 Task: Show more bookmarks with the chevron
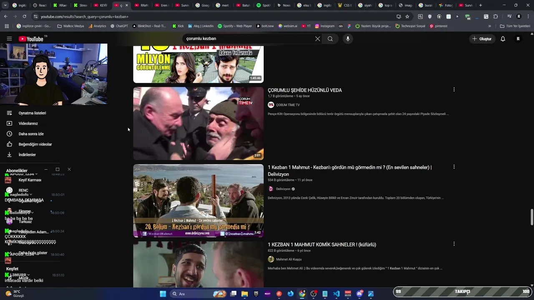coord(490,26)
